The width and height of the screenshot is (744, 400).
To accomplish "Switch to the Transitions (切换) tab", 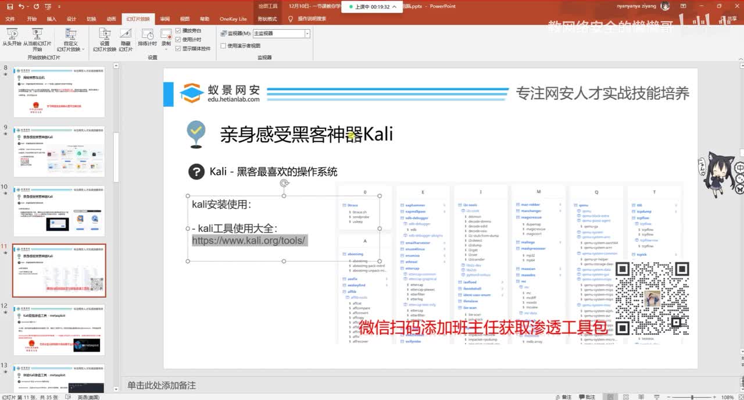I will point(91,19).
